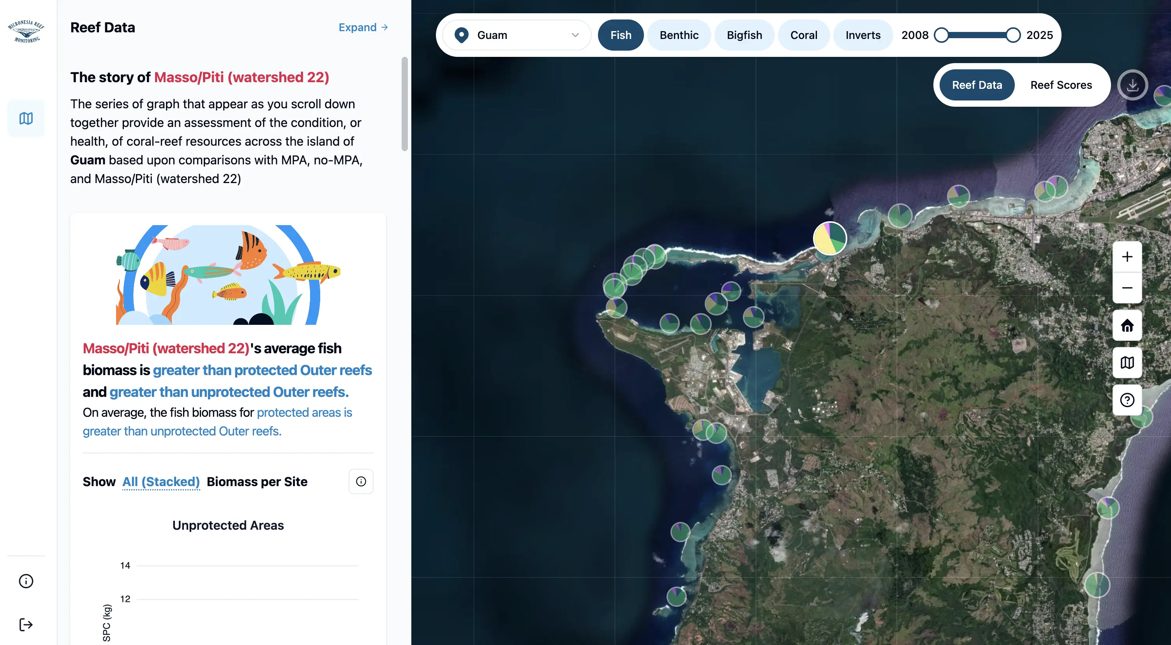Switch to the Inverts tab
The image size is (1171, 645).
863,35
